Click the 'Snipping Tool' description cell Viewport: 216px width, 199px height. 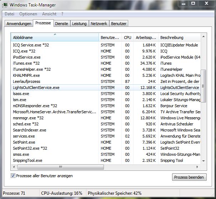point(172,160)
